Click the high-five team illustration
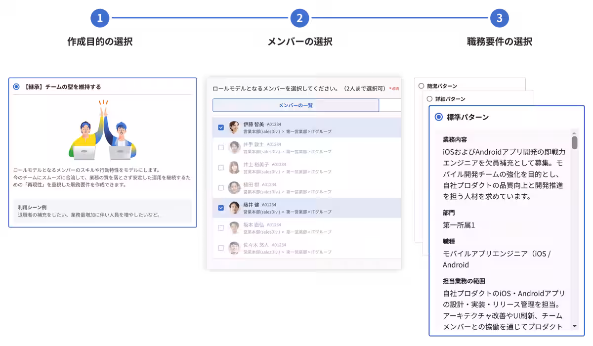Image resolution: width=593 pixels, height=346 pixels. coord(102,130)
